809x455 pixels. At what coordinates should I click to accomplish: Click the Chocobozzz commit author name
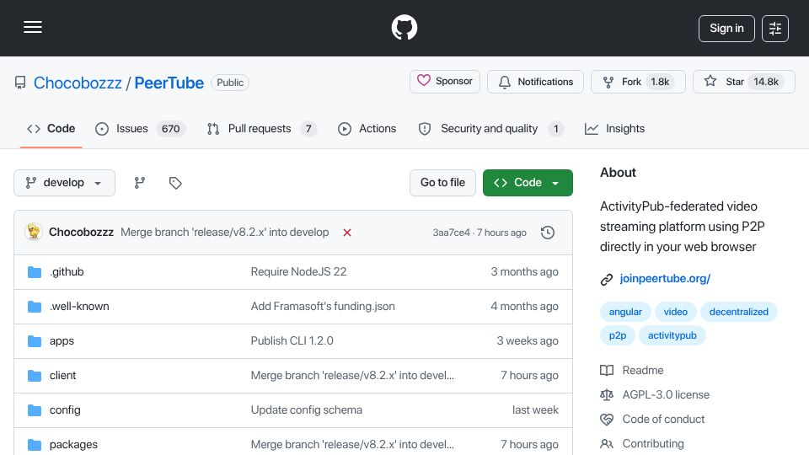tap(81, 233)
